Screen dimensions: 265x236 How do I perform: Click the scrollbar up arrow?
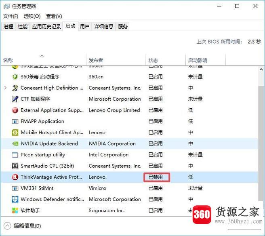(261, 70)
